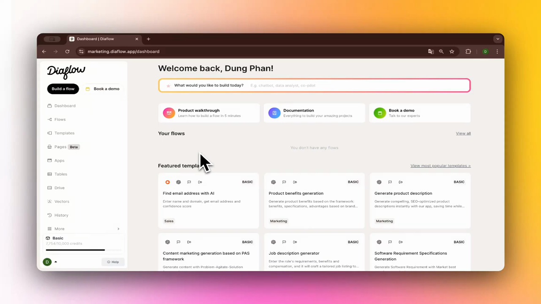The height and width of the screenshot is (304, 541).
Task: Click the OpenAI icon on Job description generator card
Action: (x=273, y=242)
